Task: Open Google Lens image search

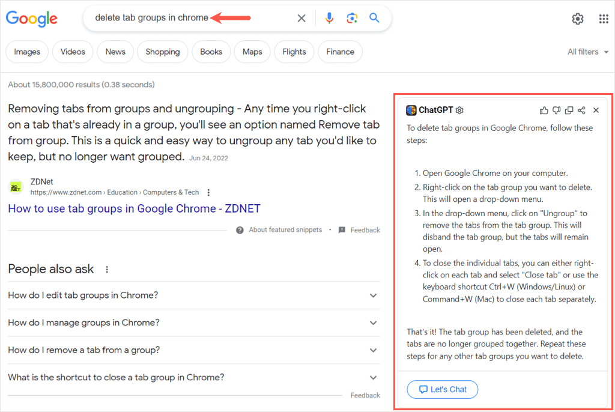Action: click(352, 18)
